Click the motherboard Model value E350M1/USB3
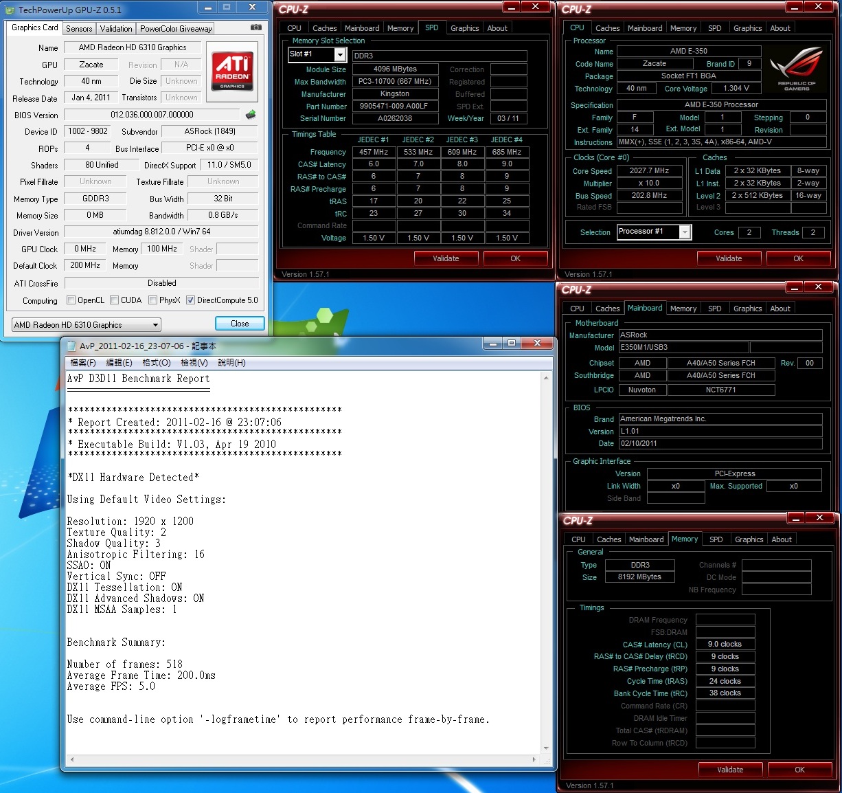 click(683, 347)
